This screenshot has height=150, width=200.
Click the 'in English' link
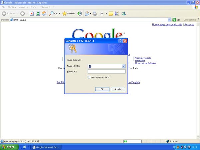coord(134,82)
